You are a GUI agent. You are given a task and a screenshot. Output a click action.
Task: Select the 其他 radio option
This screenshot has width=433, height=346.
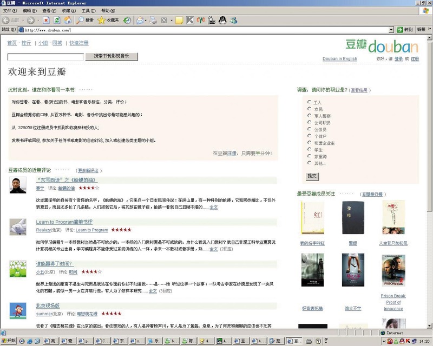point(309,163)
